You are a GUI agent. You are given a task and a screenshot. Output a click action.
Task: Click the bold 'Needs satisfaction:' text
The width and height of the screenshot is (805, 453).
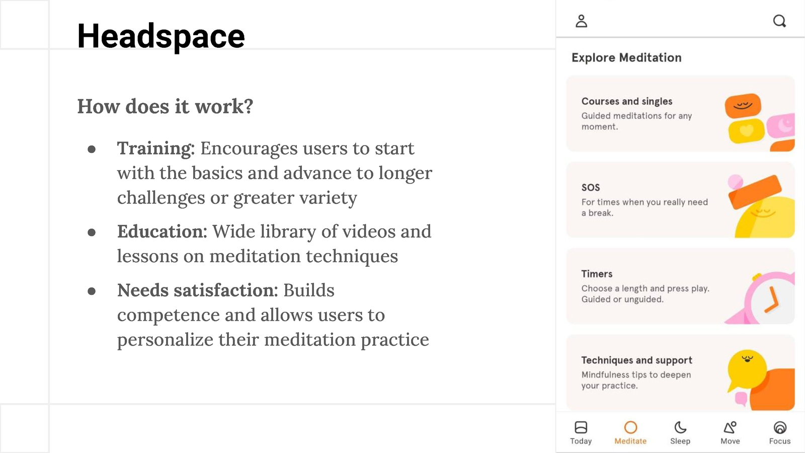[x=198, y=290]
